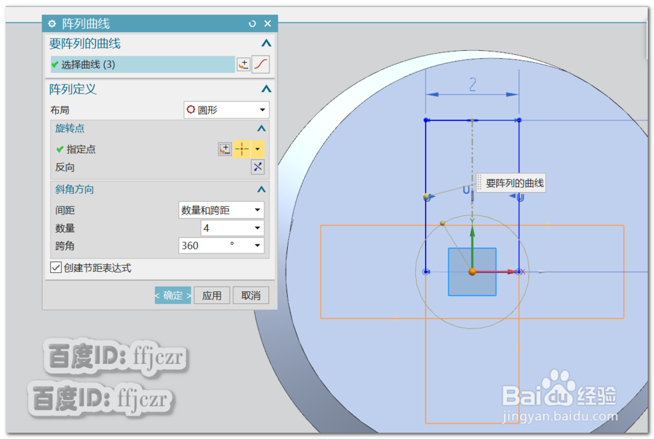Open the sketch section icon beside 选择曲线

(x=243, y=65)
